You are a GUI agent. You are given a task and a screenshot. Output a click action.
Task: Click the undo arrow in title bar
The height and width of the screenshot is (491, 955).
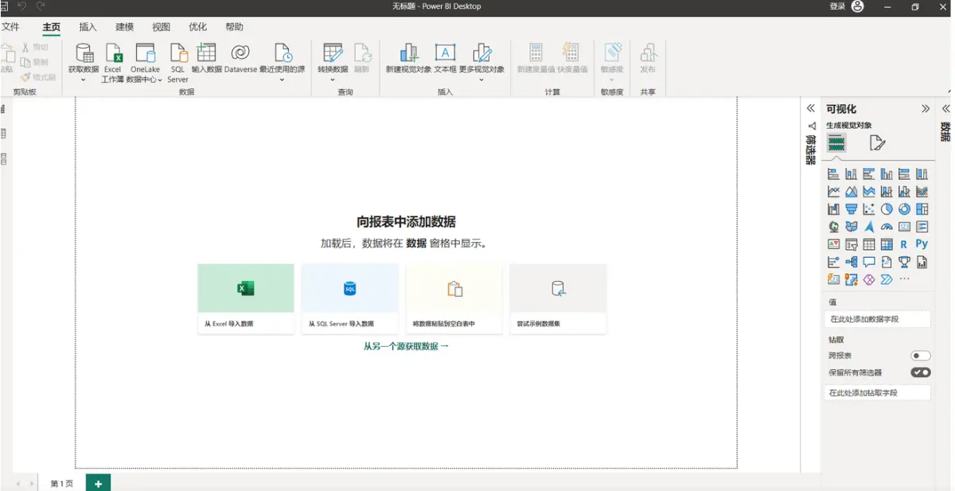pyautogui.click(x=21, y=6)
